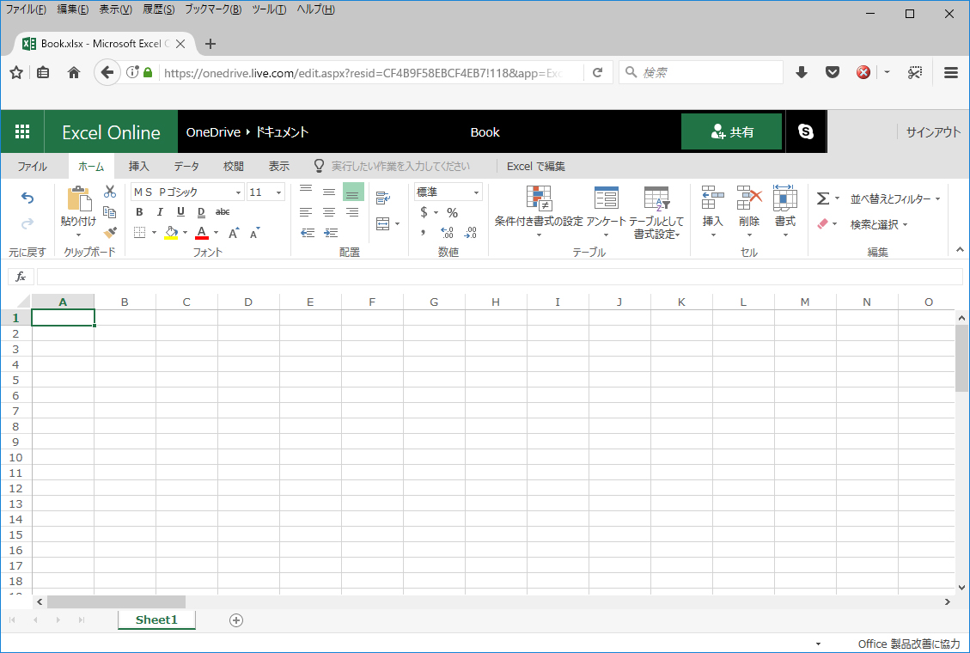Go to browser home page
This screenshot has width=970, height=653.
tap(74, 73)
